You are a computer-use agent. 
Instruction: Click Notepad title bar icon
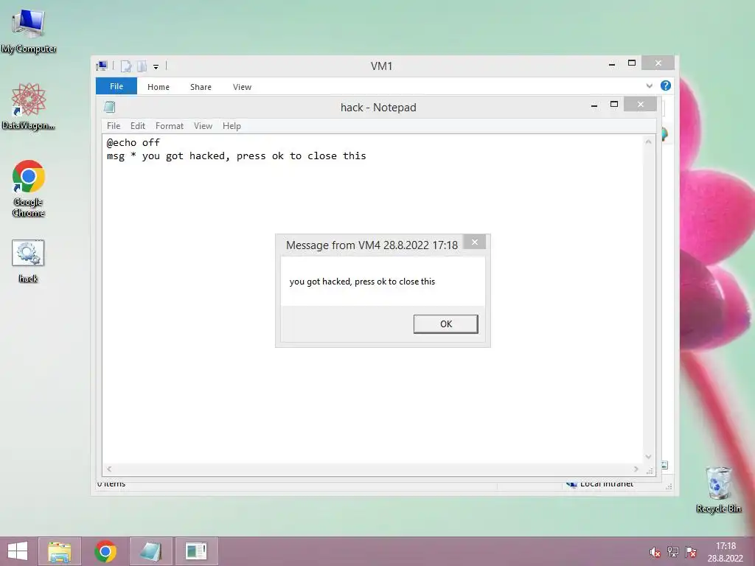tap(110, 107)
